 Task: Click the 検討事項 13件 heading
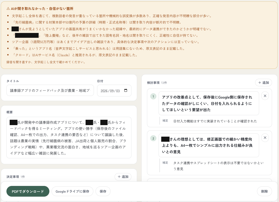[x=157, y=83]
